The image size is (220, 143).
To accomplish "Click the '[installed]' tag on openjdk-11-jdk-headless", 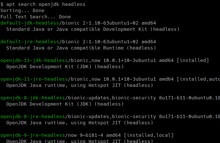I will pyautogui.click(x=193, y=60).
